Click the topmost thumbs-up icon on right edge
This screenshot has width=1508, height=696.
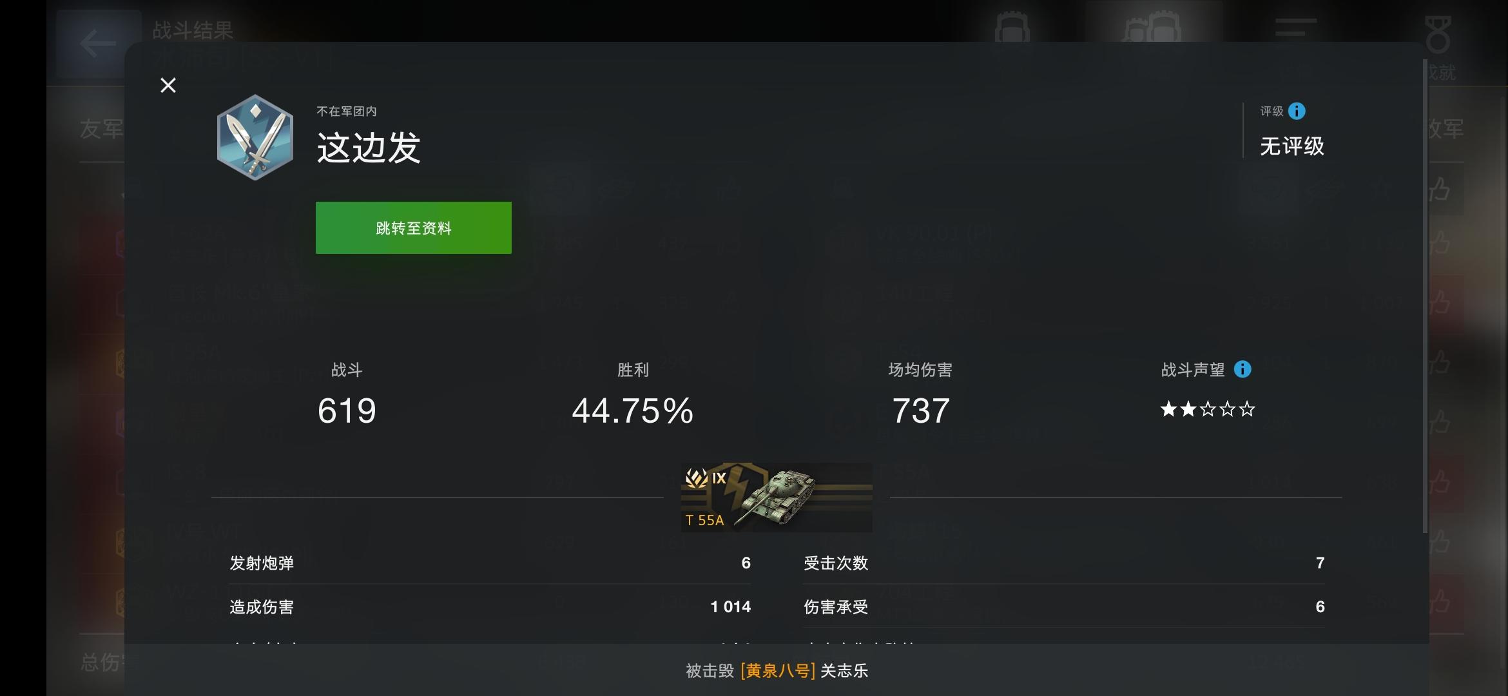pos(1441,191)
